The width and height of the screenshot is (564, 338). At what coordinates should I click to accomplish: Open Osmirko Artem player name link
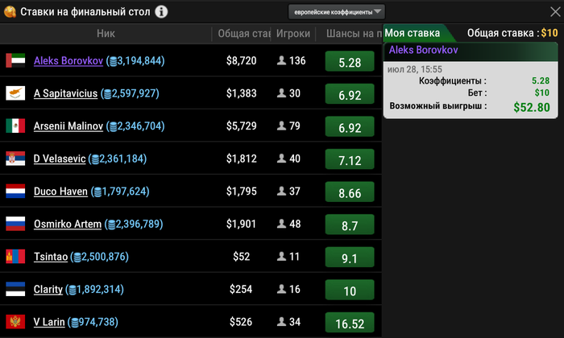click(68, 225)
